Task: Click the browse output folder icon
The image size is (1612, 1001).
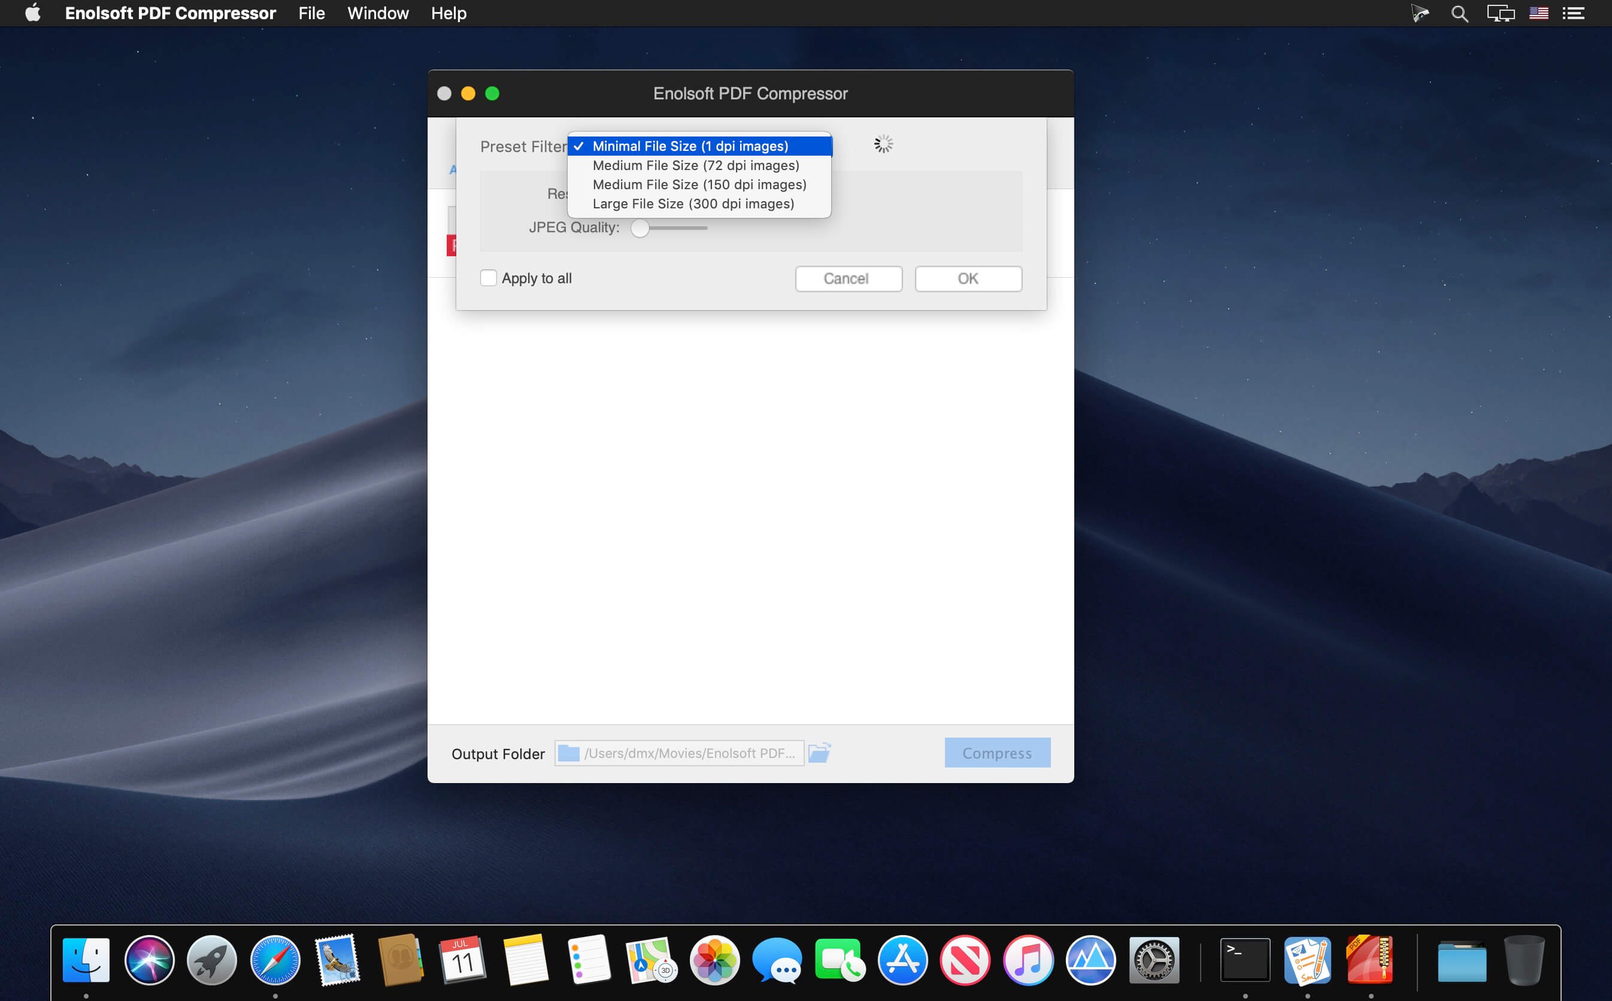Action: click(819, 753)
